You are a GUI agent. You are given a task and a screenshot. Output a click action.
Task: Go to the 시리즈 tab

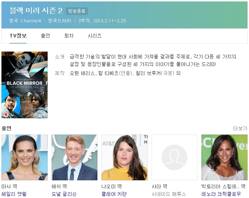[x=95, y=36]
